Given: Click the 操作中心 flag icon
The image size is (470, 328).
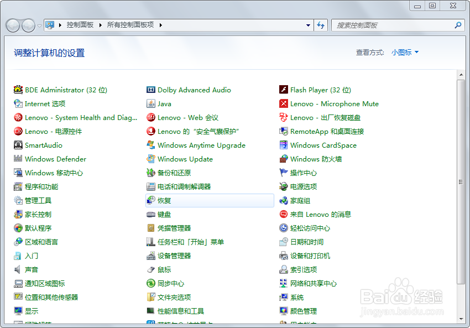Looking at the screenshot, I should coord(284,173).
